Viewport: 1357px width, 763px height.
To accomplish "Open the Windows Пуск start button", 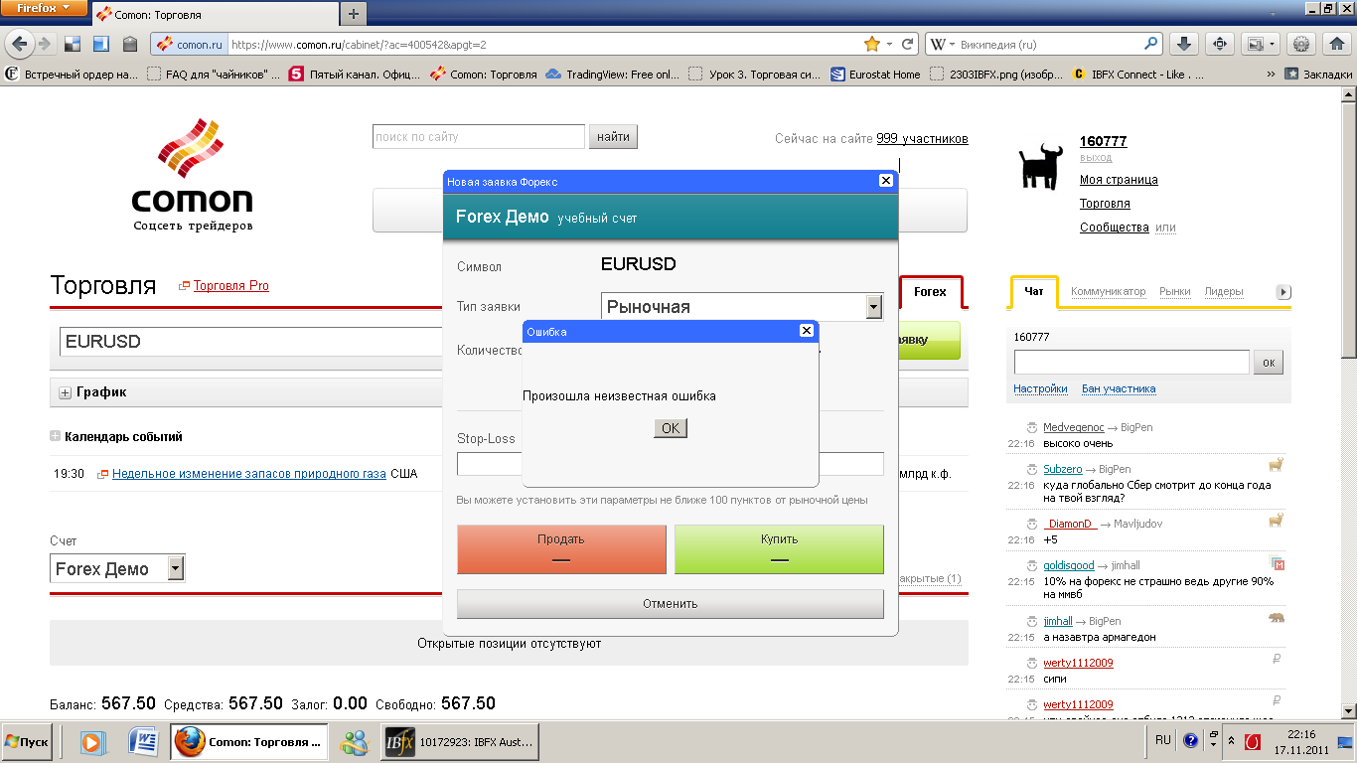I will (x=27, y=742).
